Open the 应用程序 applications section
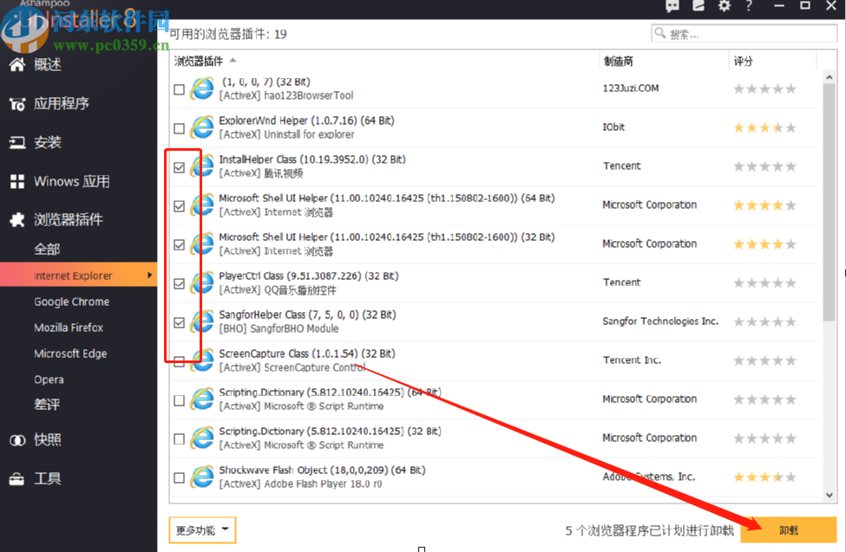 point(49,103)
